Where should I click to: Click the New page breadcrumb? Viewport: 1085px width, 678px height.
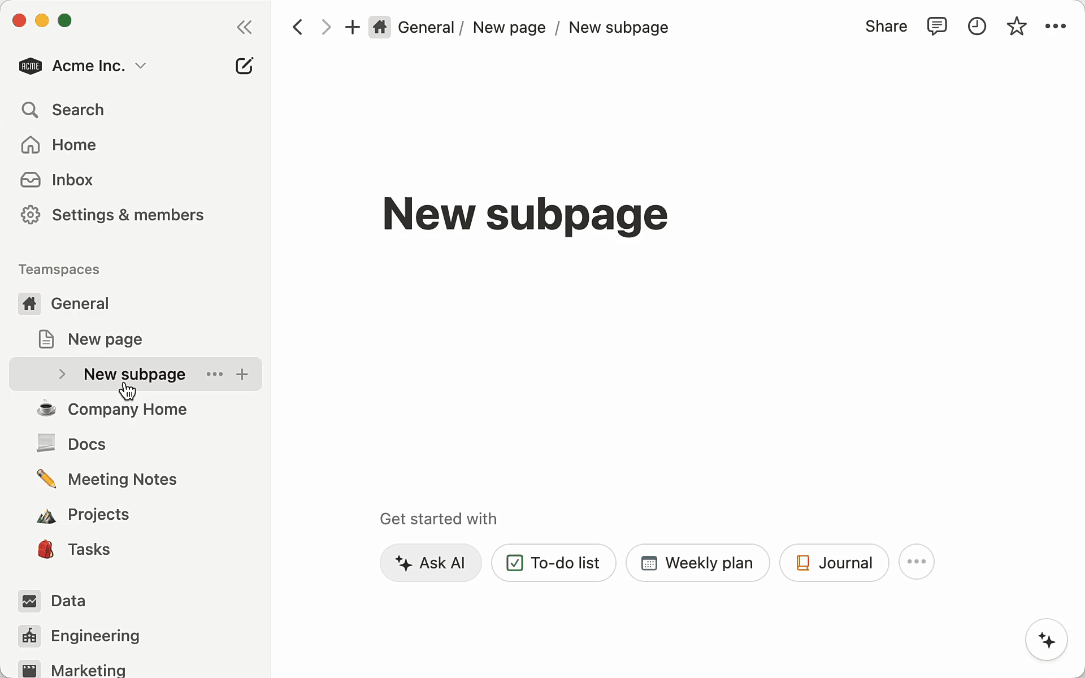509,27
